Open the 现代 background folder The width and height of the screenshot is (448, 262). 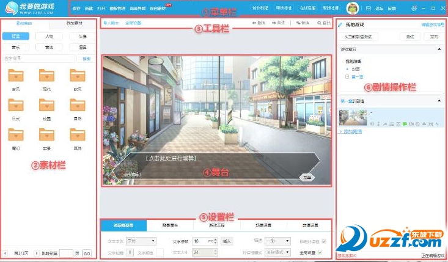[46, 75]
